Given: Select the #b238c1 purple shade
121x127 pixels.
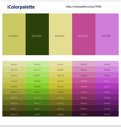Looking at the screenshot, I should (107, 86).
